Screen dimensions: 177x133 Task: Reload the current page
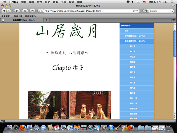click(x=17, y=11)
